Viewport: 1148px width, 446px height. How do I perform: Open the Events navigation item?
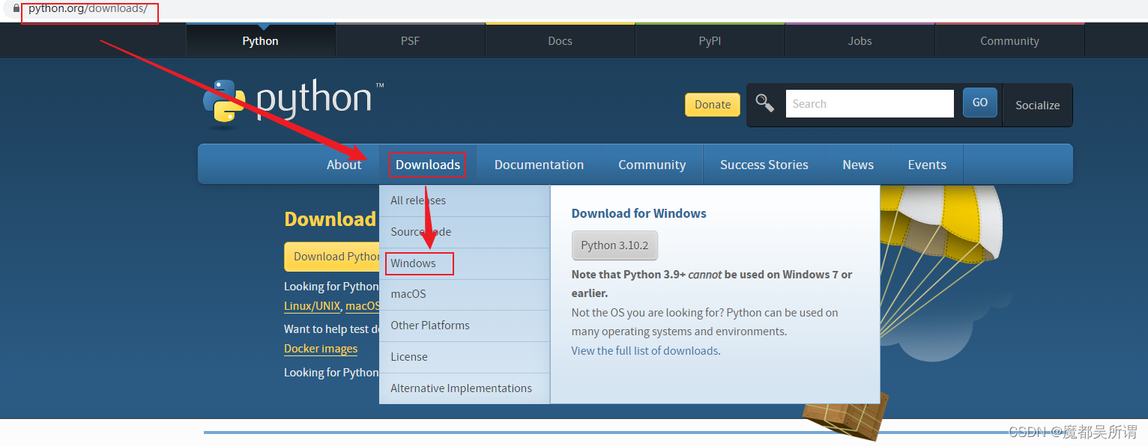927,165
